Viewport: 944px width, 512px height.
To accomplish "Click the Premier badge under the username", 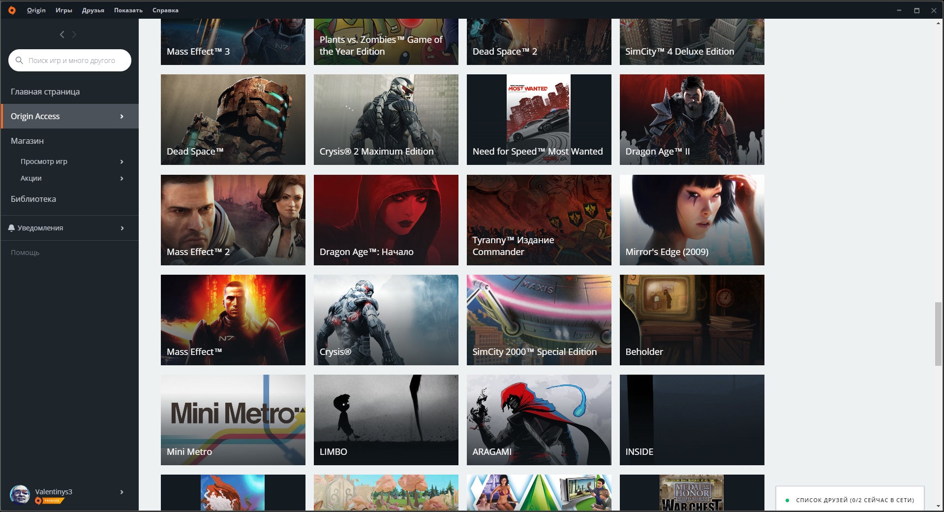I will (x=50, y=501).
